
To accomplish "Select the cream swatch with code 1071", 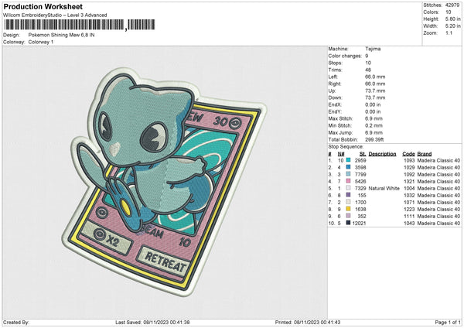I will (348, 202).
